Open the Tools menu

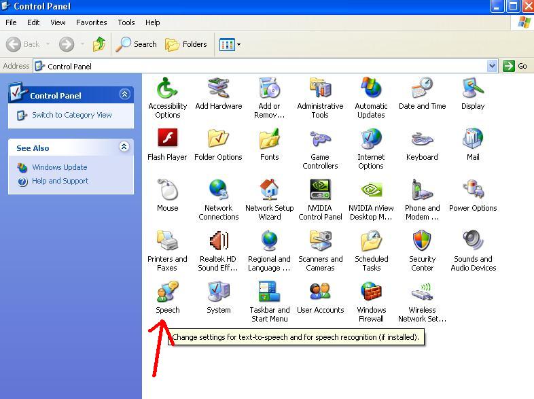tap(126, 22)
